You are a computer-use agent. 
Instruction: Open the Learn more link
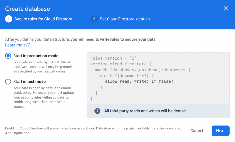point(15,45)
